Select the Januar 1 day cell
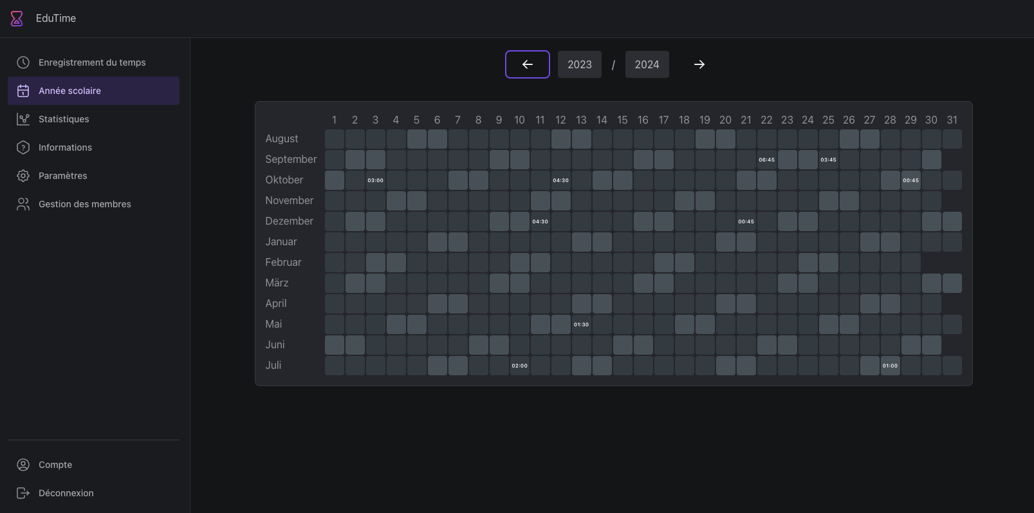Screen dimensions: 1034x513 coord(335,242)
